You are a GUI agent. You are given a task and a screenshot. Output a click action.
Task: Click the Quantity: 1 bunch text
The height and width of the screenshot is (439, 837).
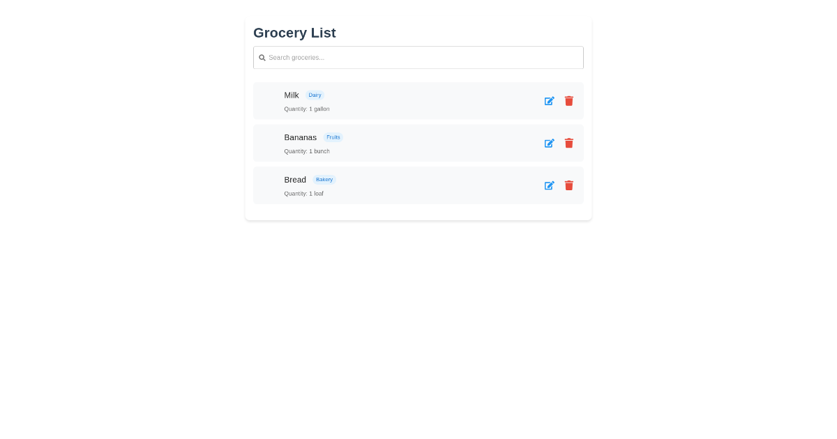(307, 151)
